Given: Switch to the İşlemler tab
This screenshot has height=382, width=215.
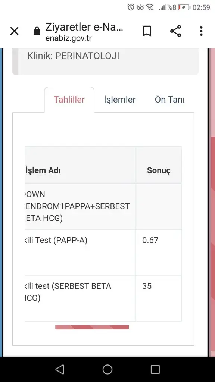Looking at the screenshot, I should (x=120, y=100).
